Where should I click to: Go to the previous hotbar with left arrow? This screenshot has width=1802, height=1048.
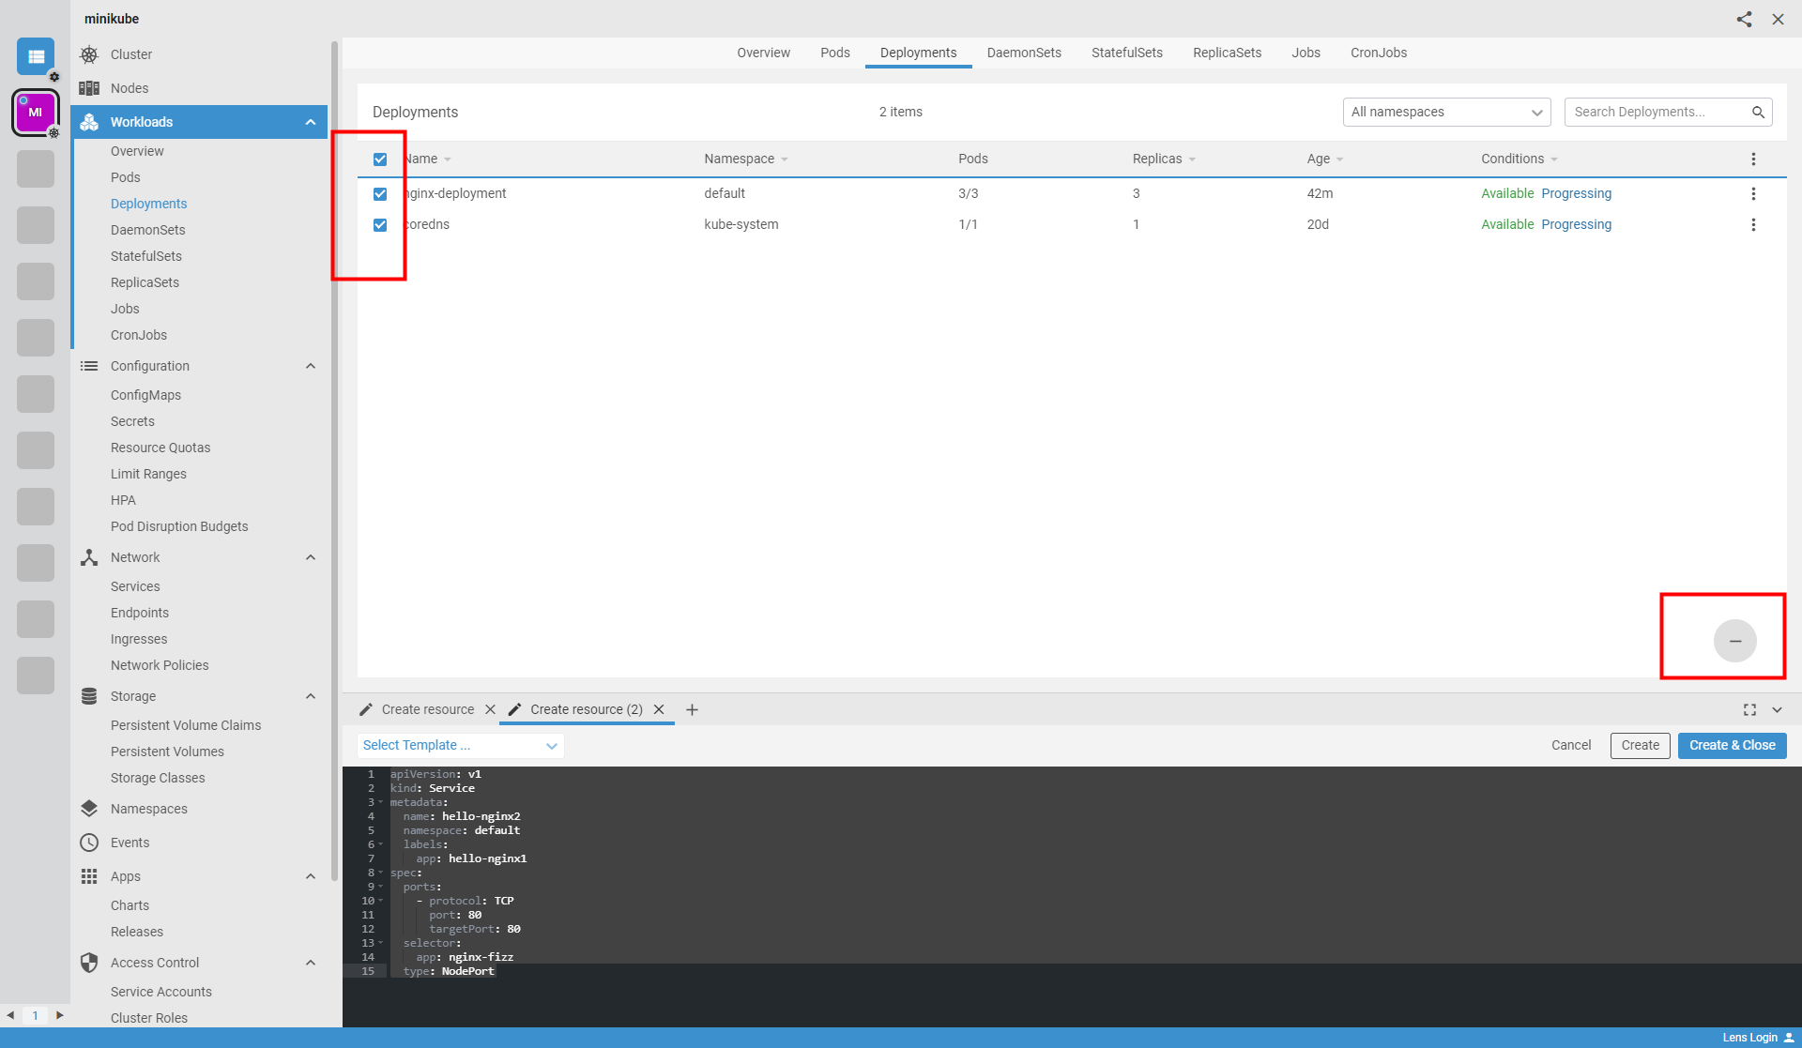click(x=10, y=1015)
